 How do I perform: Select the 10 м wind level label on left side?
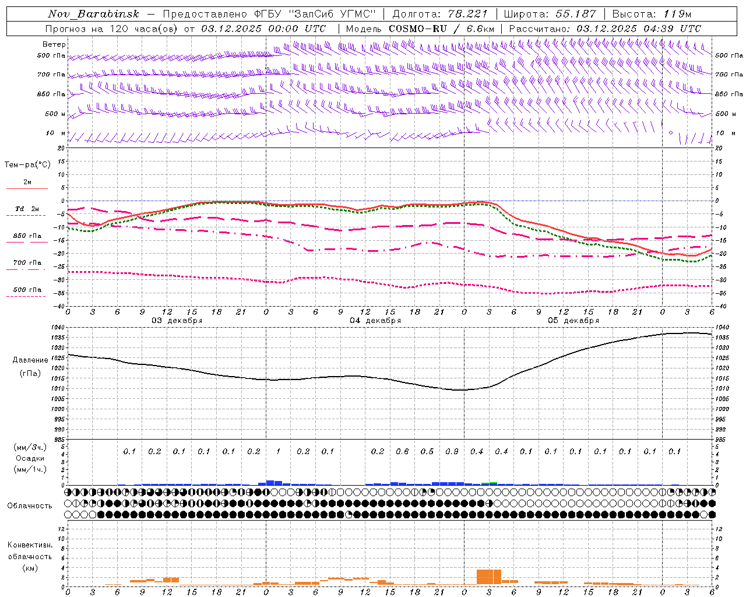(x=56, y=133)
